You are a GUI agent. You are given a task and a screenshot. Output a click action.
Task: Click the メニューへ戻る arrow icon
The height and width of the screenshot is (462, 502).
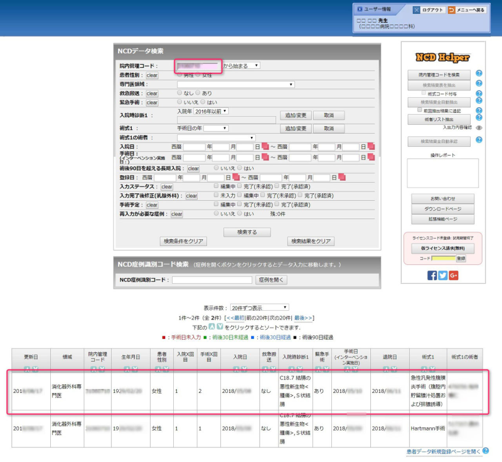pos(451,10)
